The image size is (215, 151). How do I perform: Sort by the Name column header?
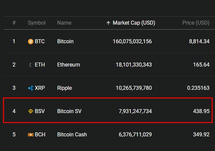(x=64, y=23)
